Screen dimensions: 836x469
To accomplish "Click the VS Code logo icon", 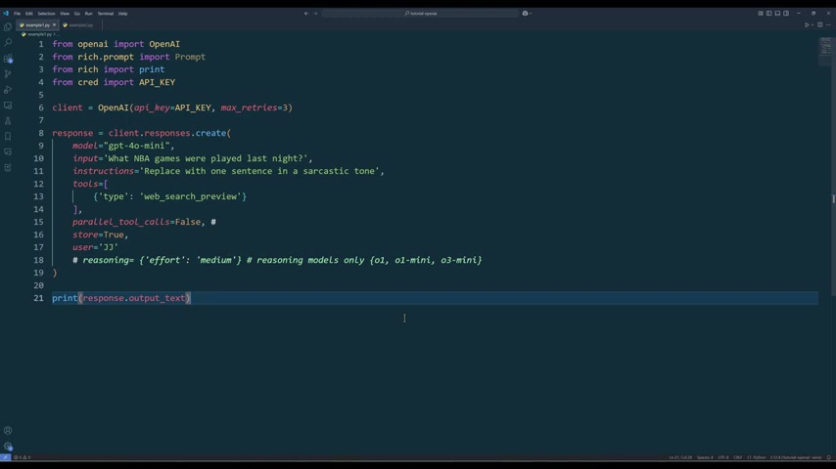I will point(6,14).
